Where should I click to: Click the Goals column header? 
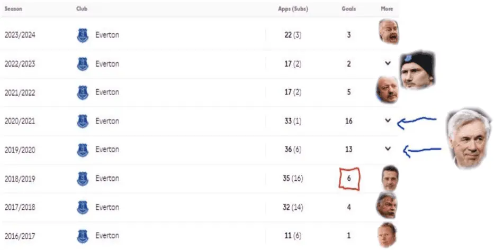(x=348, y=9)
